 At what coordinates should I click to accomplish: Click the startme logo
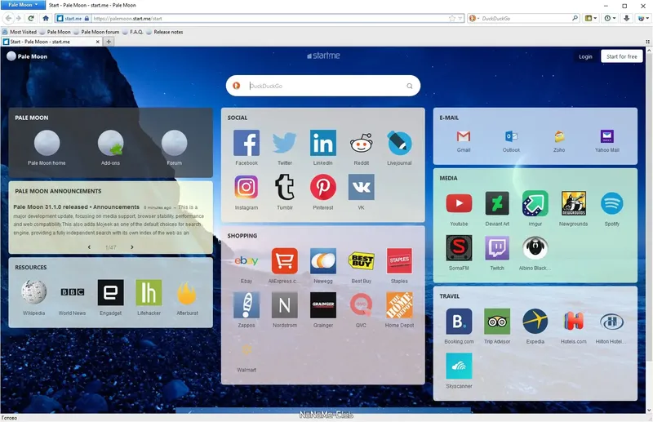[323, 56]
